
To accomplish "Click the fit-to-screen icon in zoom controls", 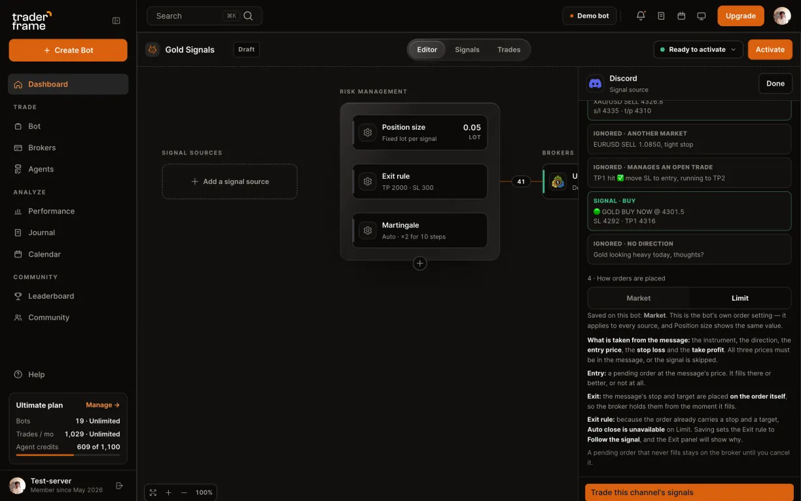I will [153, 492].
